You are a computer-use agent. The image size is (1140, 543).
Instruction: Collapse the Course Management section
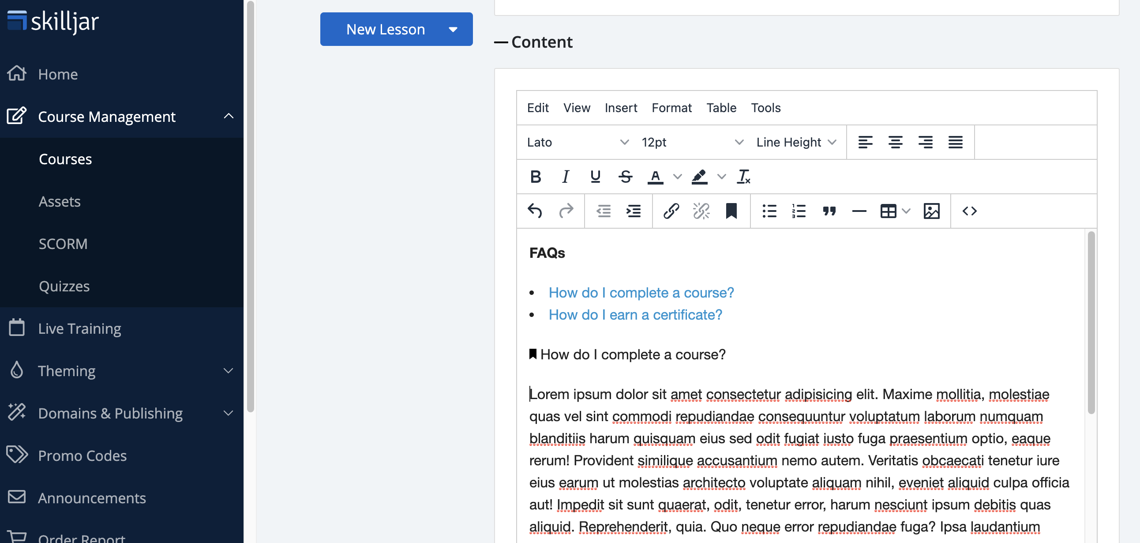(x=229, y=117)
